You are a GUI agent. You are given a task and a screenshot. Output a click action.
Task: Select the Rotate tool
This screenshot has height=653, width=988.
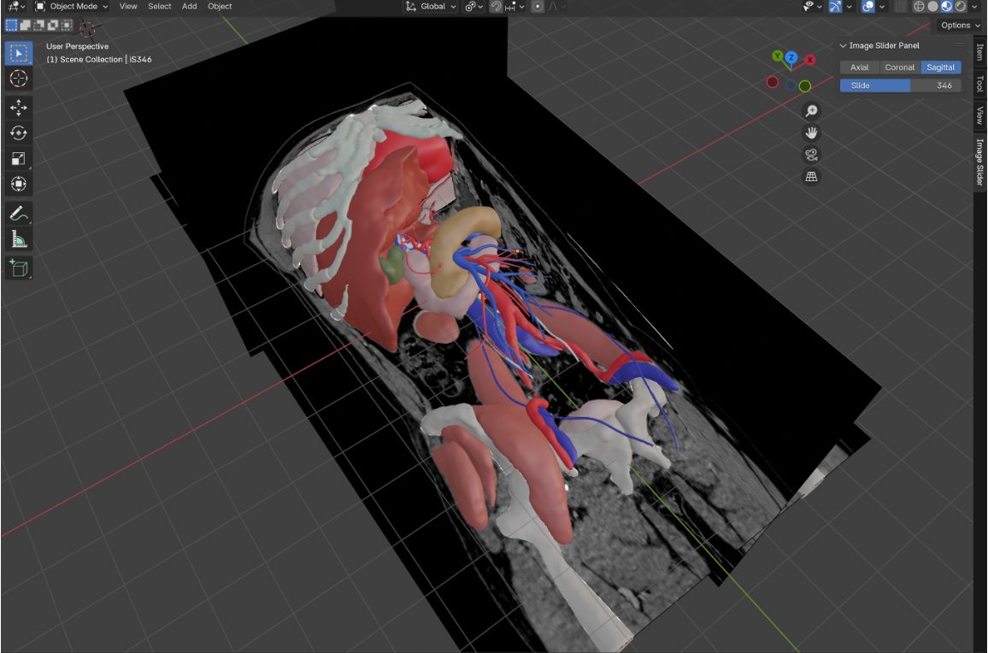coord(18,132)
